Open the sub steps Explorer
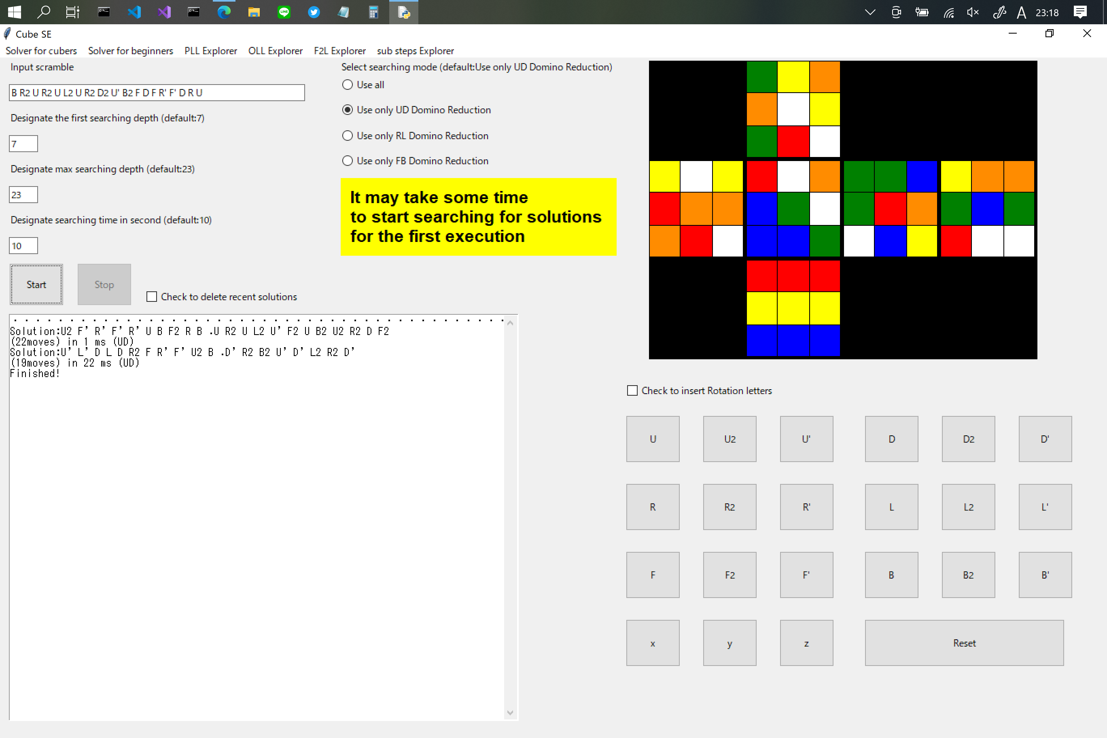The width and height of the screenshot is (1107, 738). (x=415, y=51)
